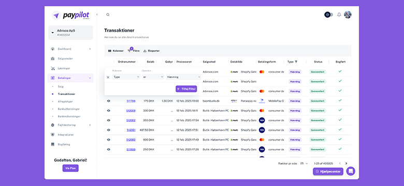
Task: Open Integrationer in the sidebar
Action: pos(66,135)
